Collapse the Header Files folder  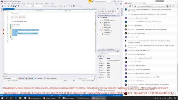100,22
